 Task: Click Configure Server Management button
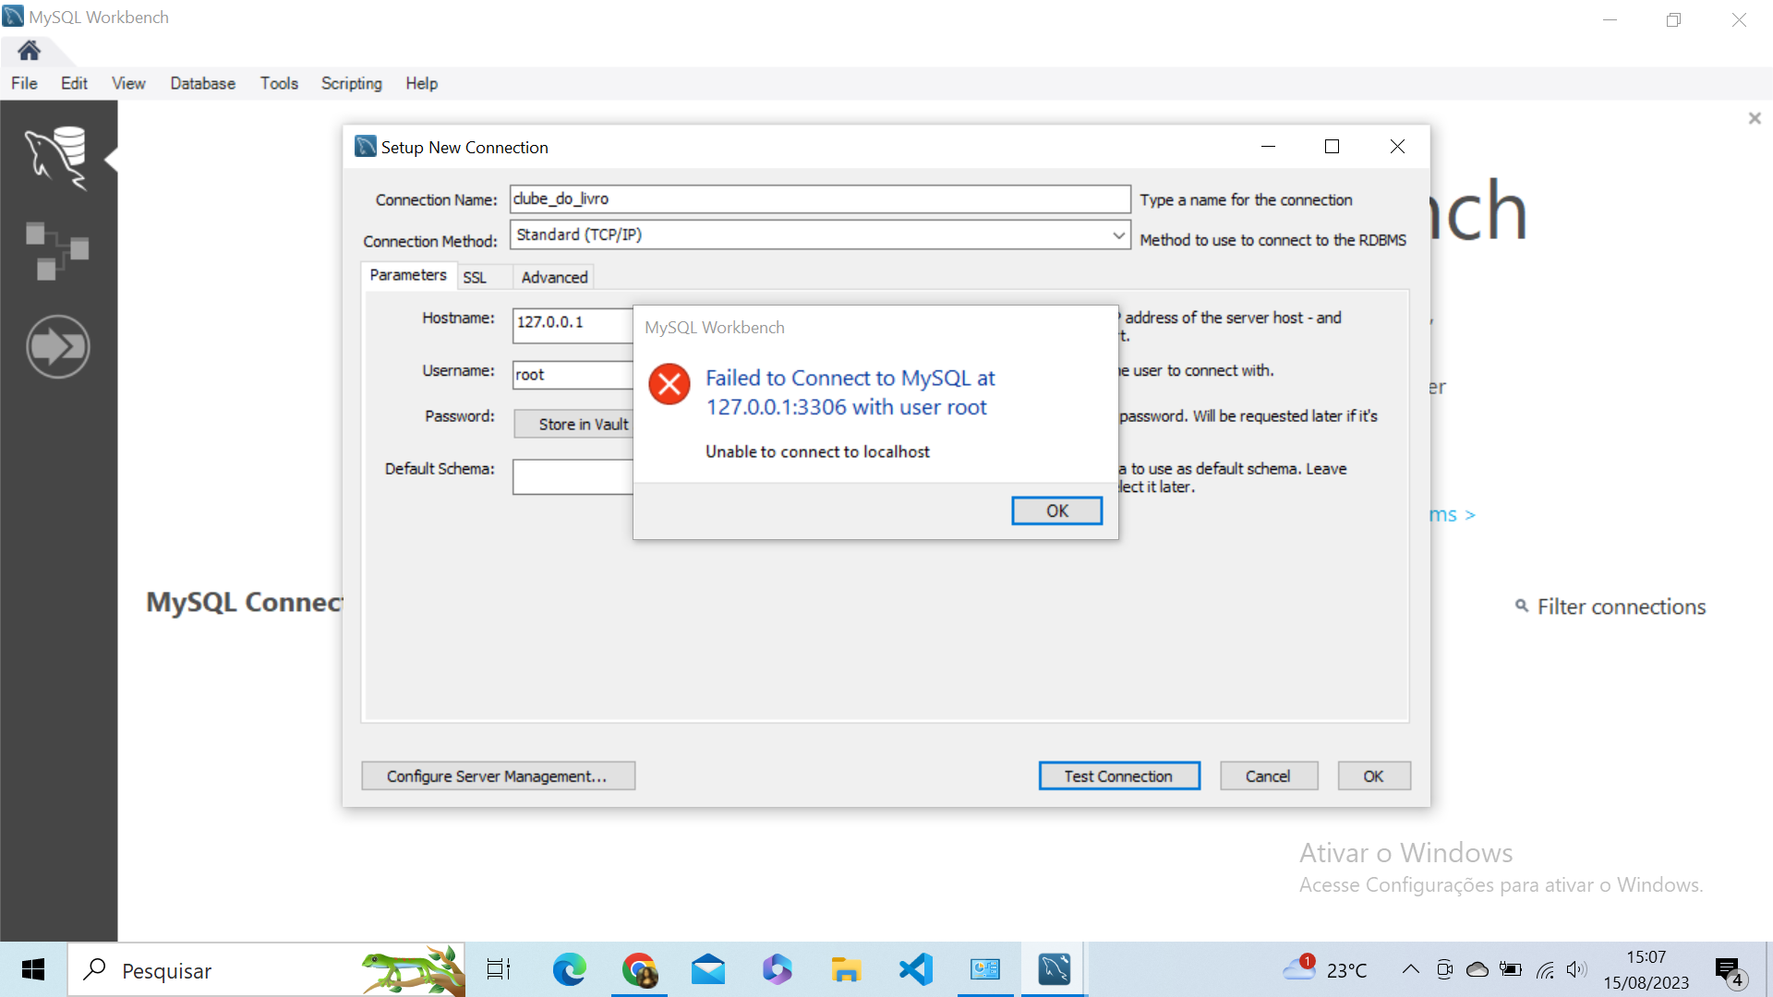pyautogui.click(x=497, y=775)
